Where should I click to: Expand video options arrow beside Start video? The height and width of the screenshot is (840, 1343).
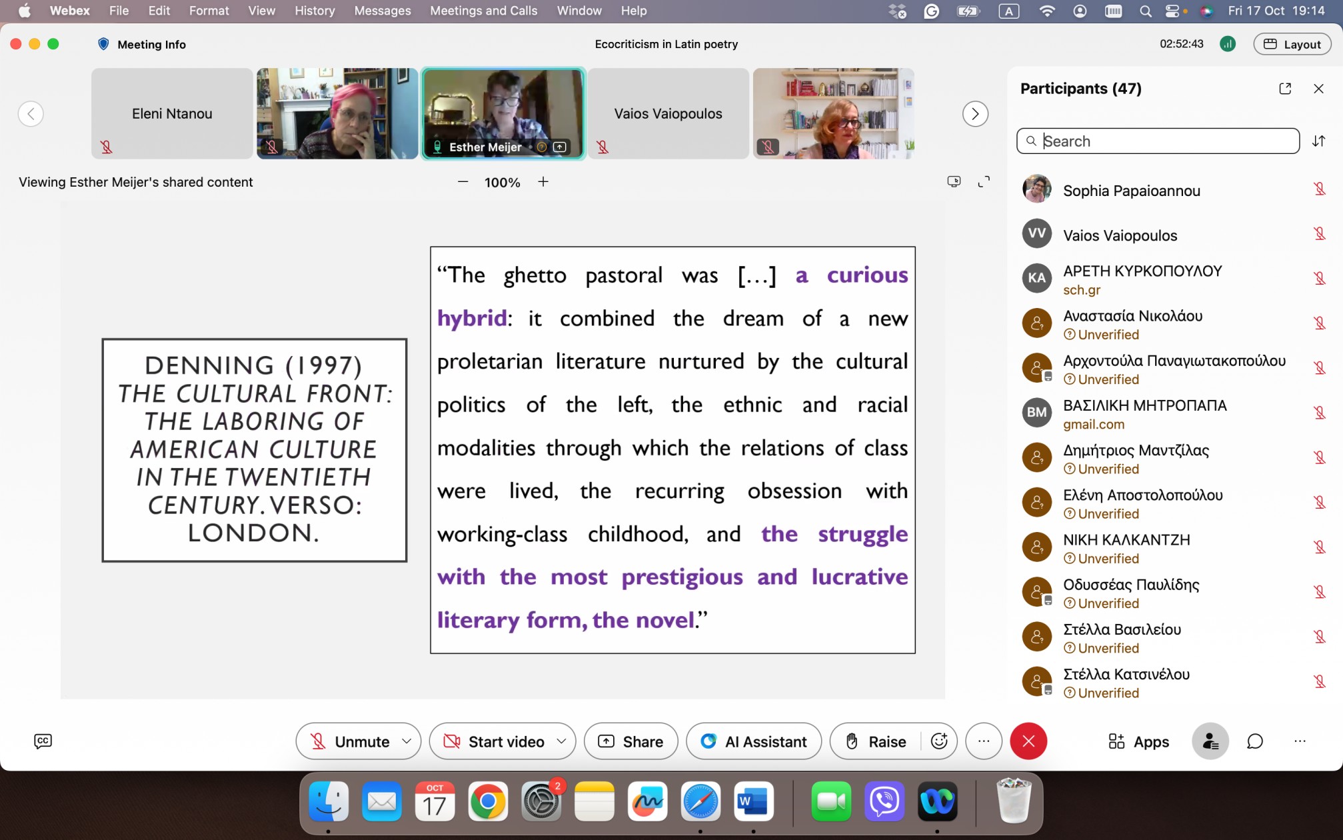click(561, 741)
